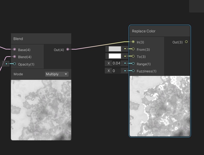This screenshot has width=204, height=155.
Task: Click the Fuzziness X value field
Action: (x=116, y=71)
